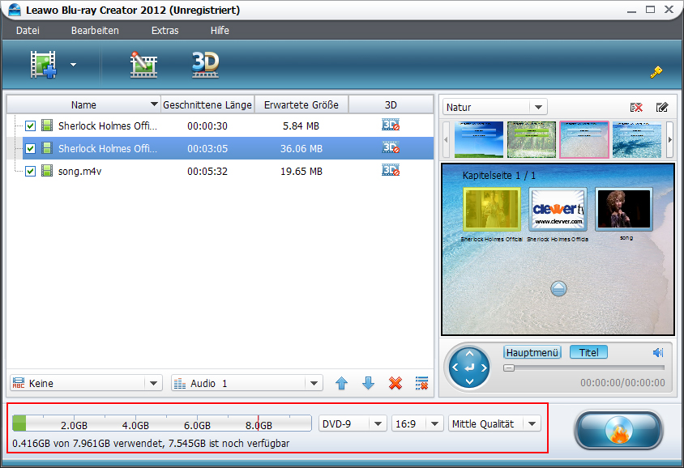Open the Bearbeiten menu
684x468 pixels.
click(x=95, y=31)
